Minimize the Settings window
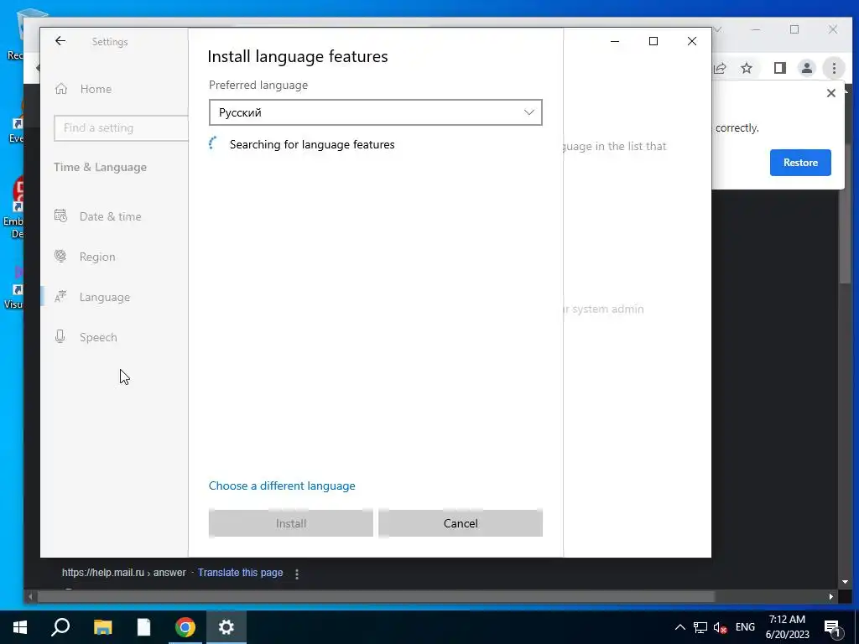Image resolution: width=859 pixels, height=644 pixels. tap(615, 41)
